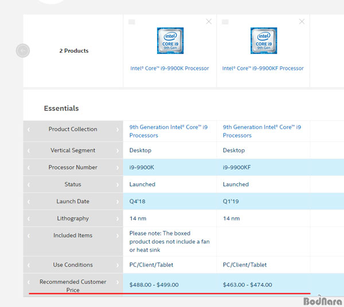Click left chevron on Lithography row
This screenshot has height=307, width=344.
click(x=29, y=219)
